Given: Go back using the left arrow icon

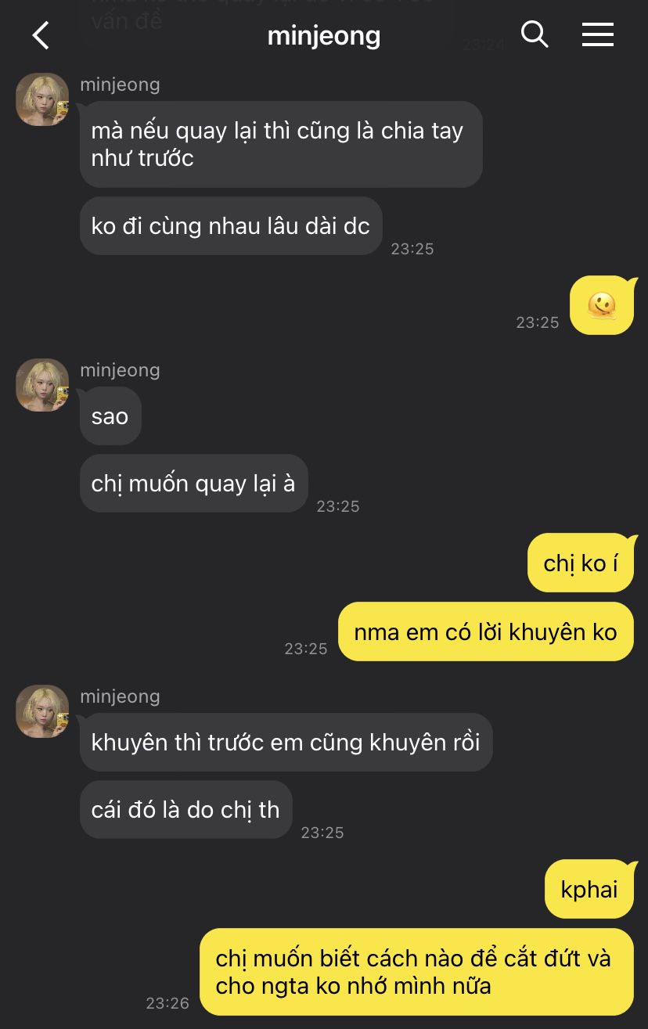Looking at the screenshot, I should click(41, 35).
